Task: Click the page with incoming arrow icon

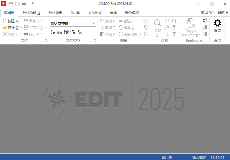Action: click(x=145, y=34)
